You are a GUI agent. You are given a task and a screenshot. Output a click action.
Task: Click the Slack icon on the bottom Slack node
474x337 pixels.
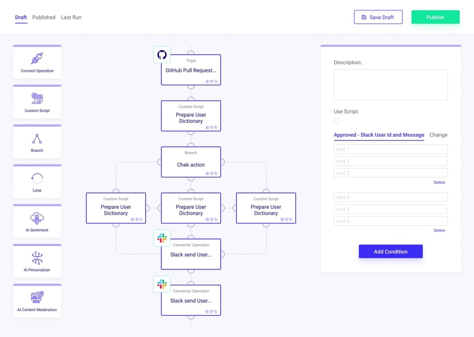[x=162, y=284]
